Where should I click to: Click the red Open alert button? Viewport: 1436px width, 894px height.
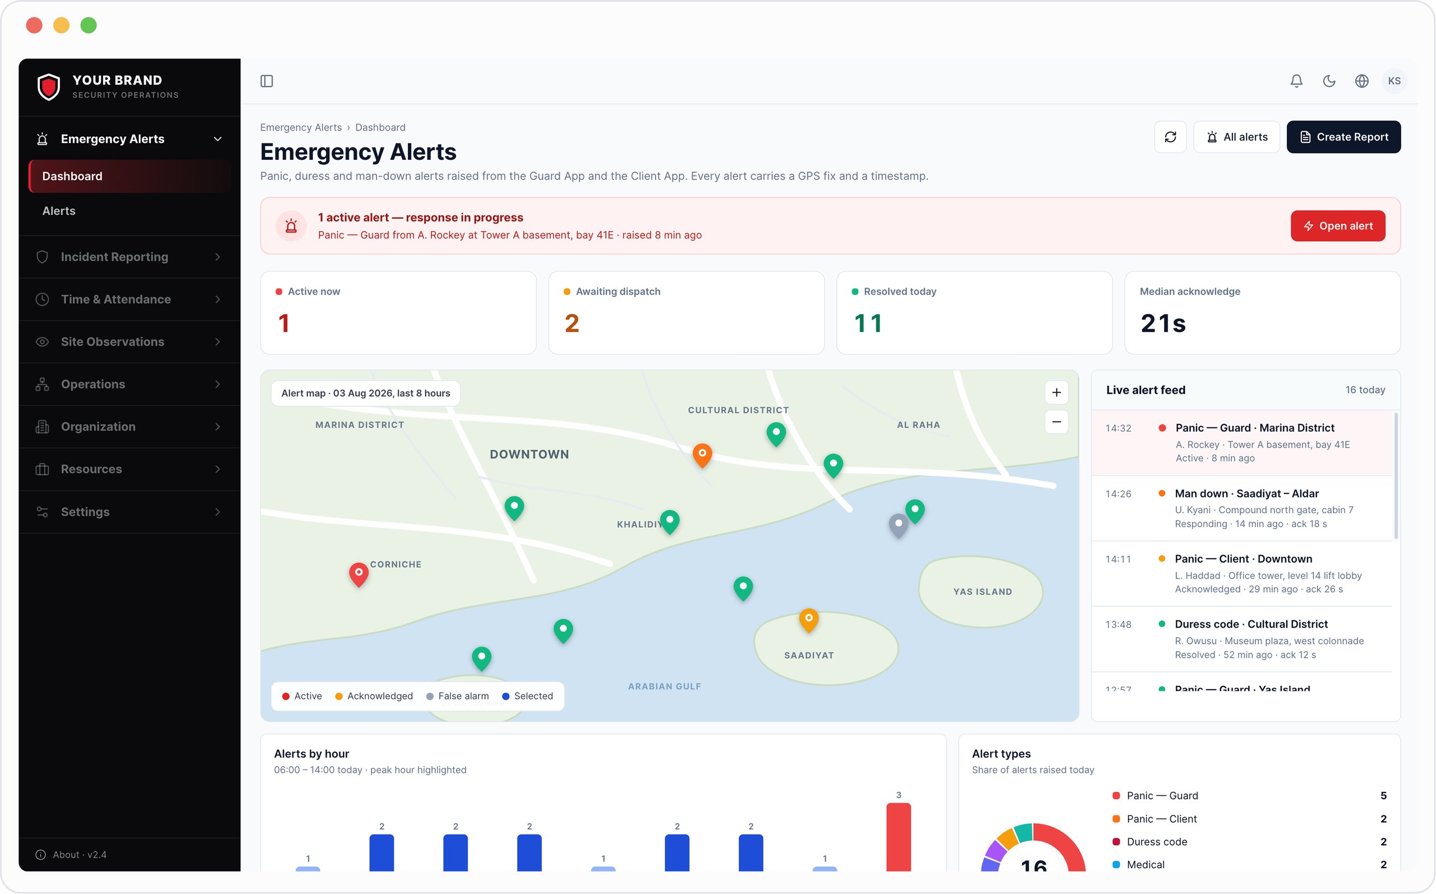(1337, 226)
